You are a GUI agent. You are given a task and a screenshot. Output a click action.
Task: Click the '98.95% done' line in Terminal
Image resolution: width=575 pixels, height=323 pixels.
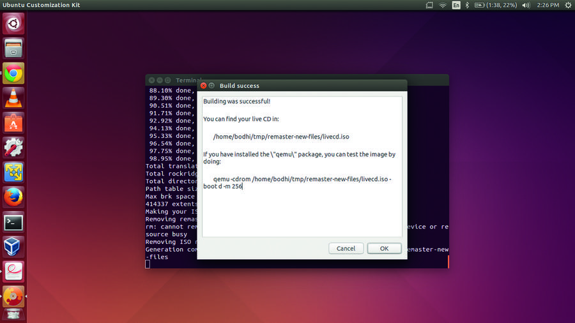coord(172,158)
